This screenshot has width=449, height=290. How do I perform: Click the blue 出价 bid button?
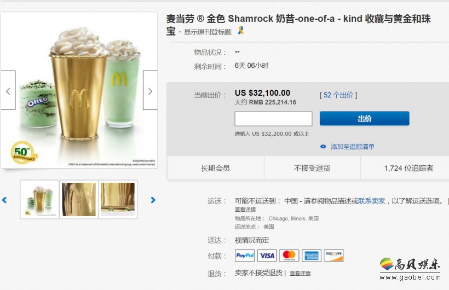365,119
